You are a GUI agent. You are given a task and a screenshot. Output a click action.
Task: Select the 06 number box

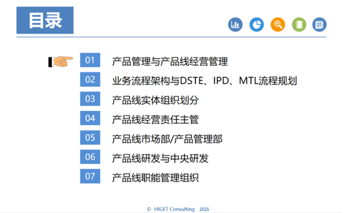90,157
